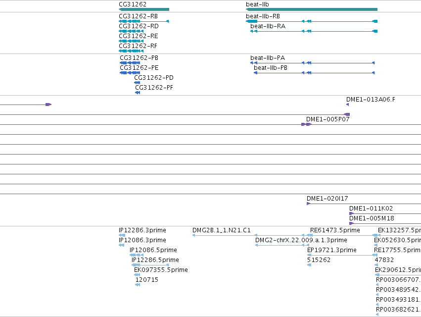Click the beat-IIb-RA transcript label
Screen dimensions: 421x317
point(268,26)
